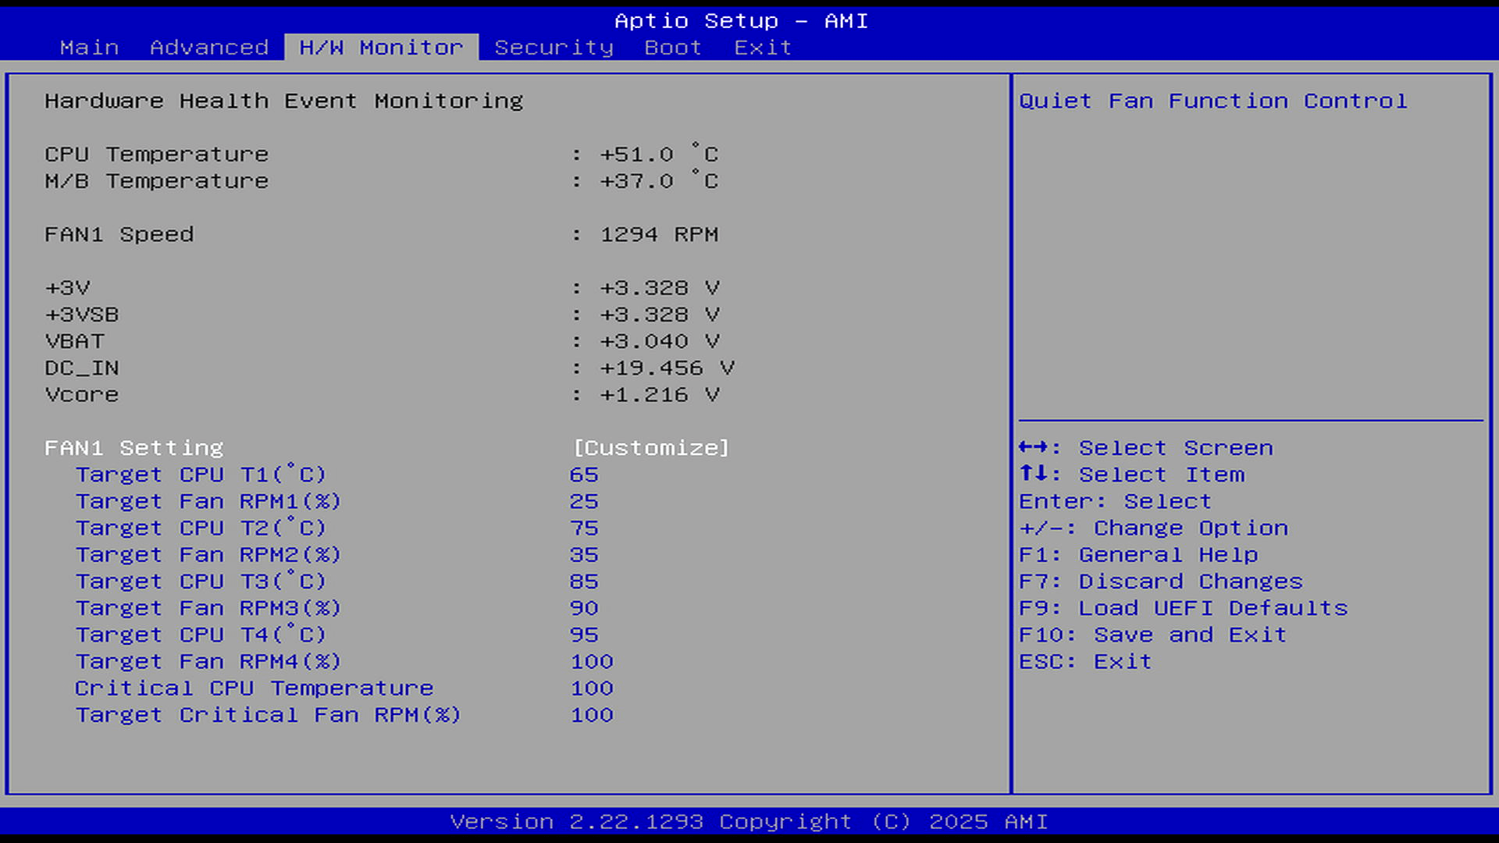Image resolution: width=1499 pixels, height=843 pixels.
Task: Go to the Security tab
Action: pyautogui.click(x=554, y=48)
